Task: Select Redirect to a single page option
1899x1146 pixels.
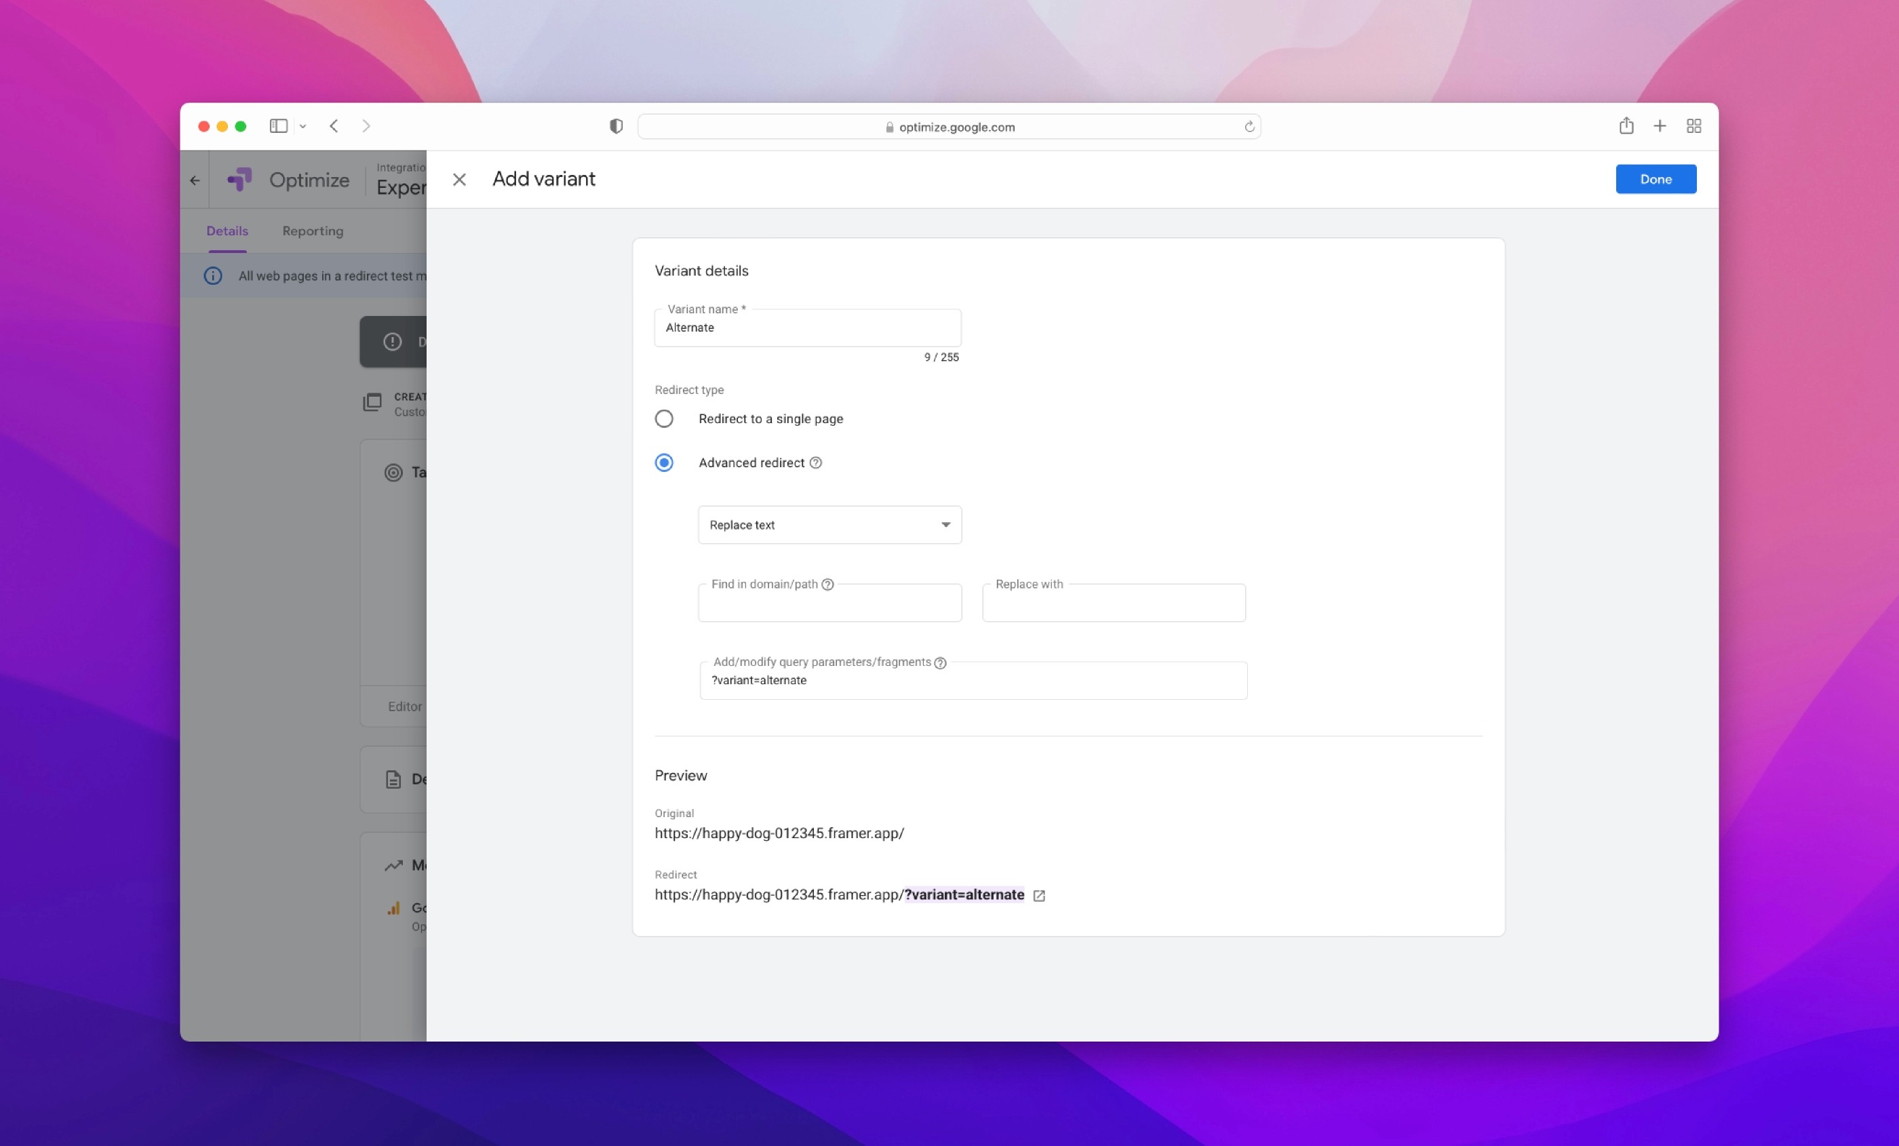Action: (x=663, y=418)
